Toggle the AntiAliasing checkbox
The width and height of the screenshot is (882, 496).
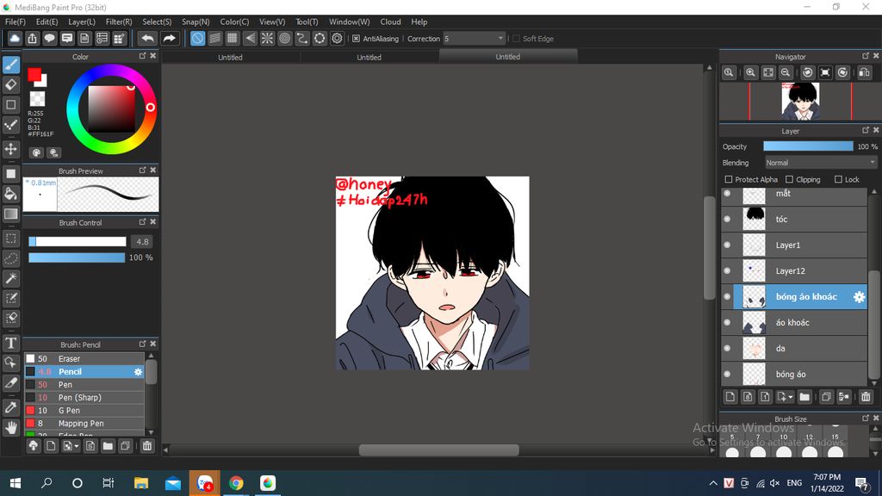coord(356,38)
